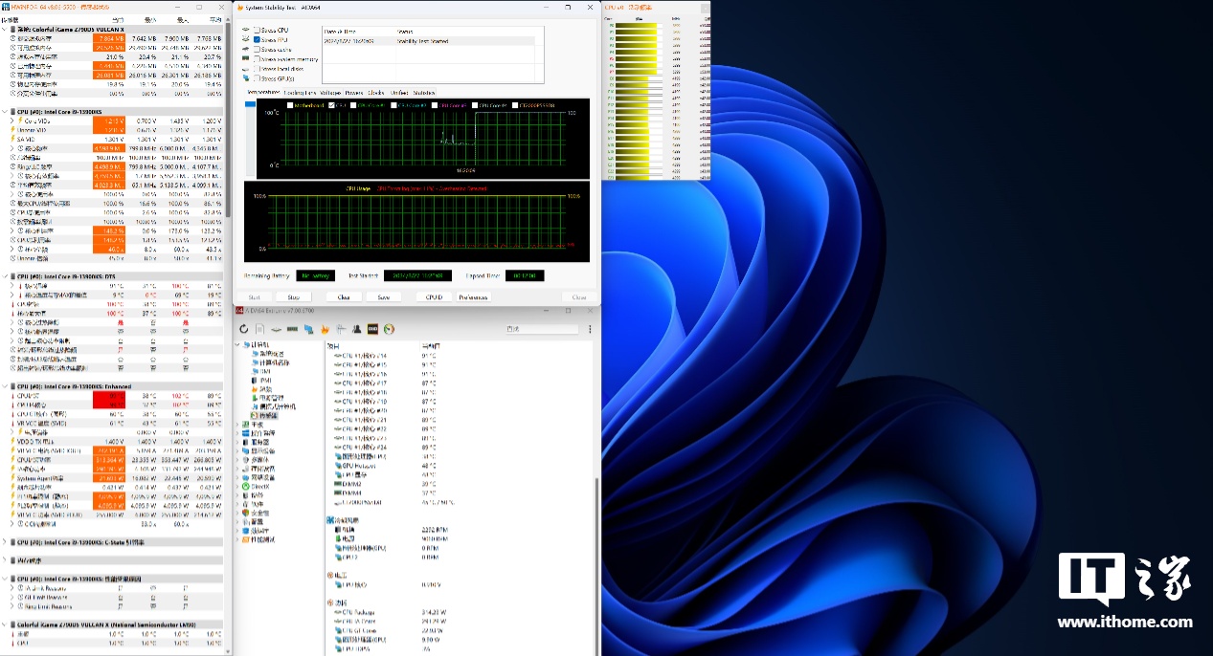Click the Preferences button
The height and width of the screenshot is (656, 1213).
coord(473,297)
